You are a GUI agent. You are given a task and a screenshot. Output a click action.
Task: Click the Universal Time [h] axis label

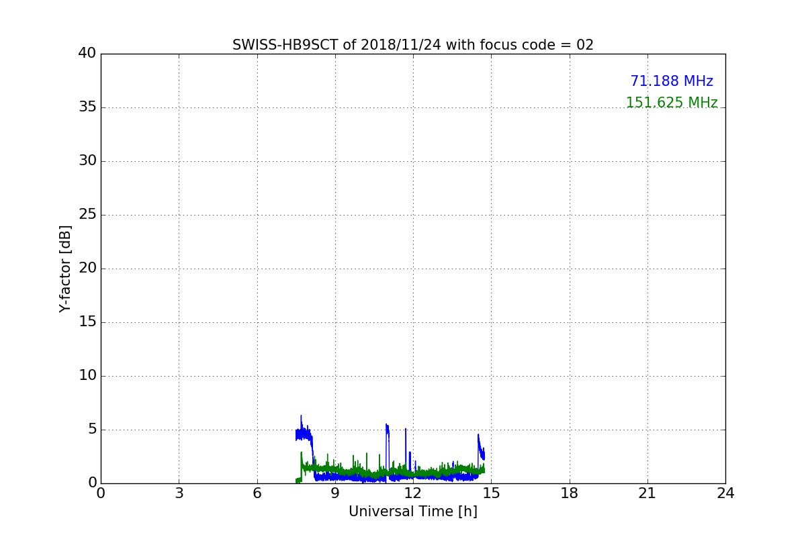[x=413, y=511]
